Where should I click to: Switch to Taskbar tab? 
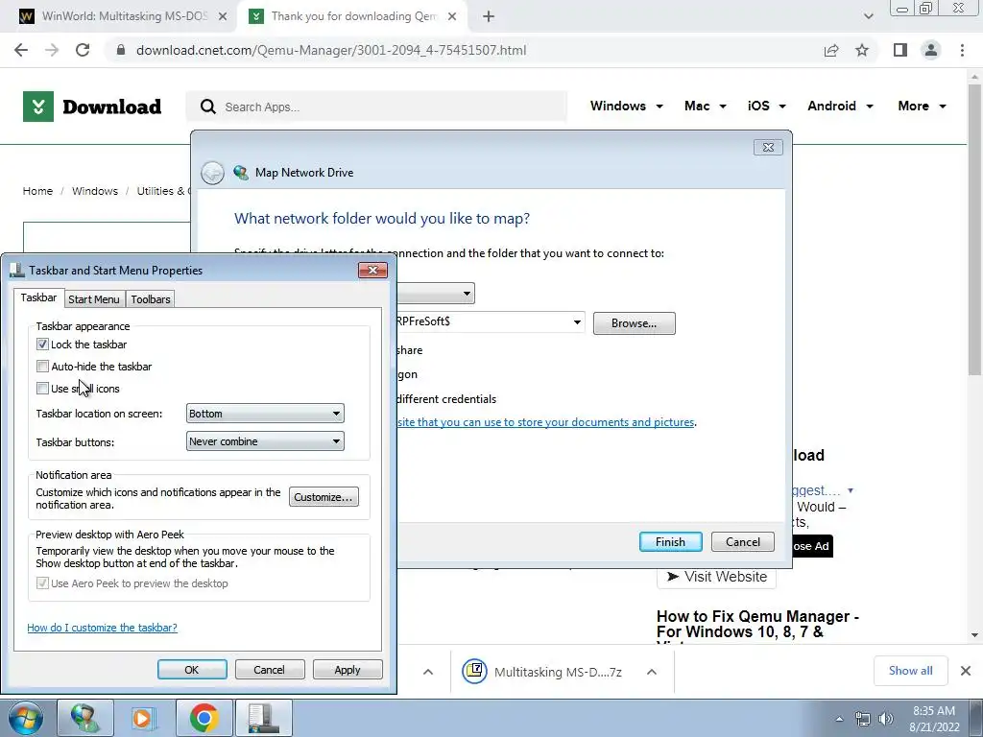(x=38, y=297)
